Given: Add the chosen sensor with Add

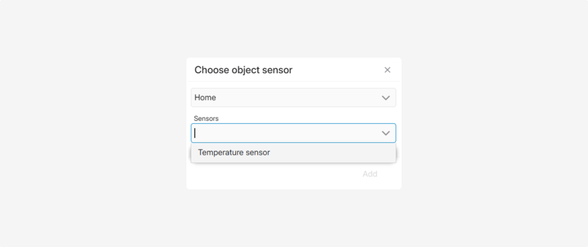Looking at the screenshot, I should (x=370, y=174).
